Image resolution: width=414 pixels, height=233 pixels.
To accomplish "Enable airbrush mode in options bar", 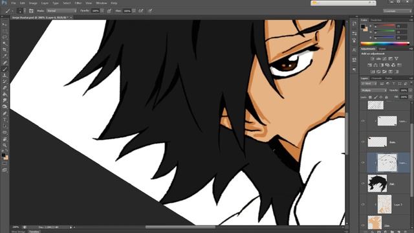I will (x=141, y=11).
